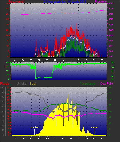This screenshot has width=120, height=142.
Task: Select the Solar legend label
Action: tap(33, 84)
